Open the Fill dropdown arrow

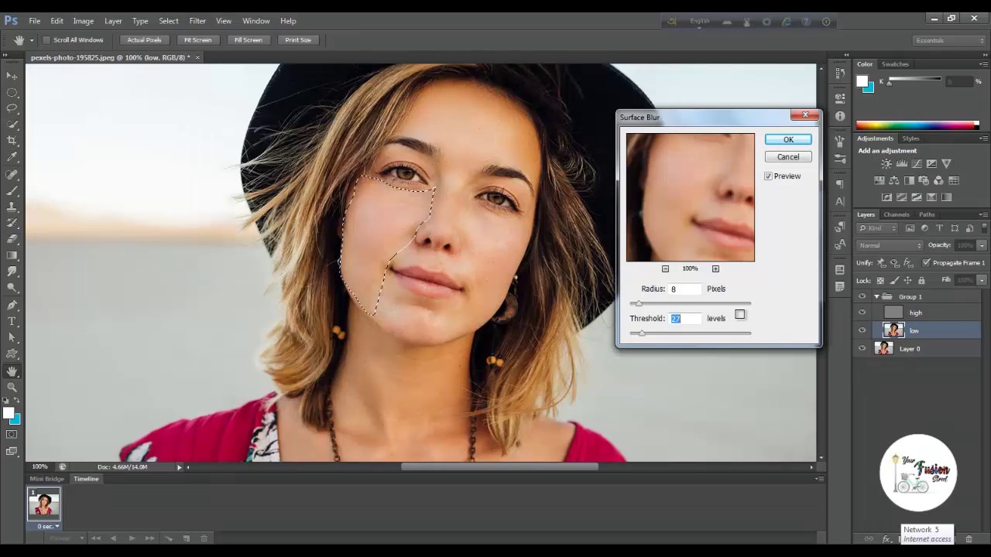pos(982,280)
